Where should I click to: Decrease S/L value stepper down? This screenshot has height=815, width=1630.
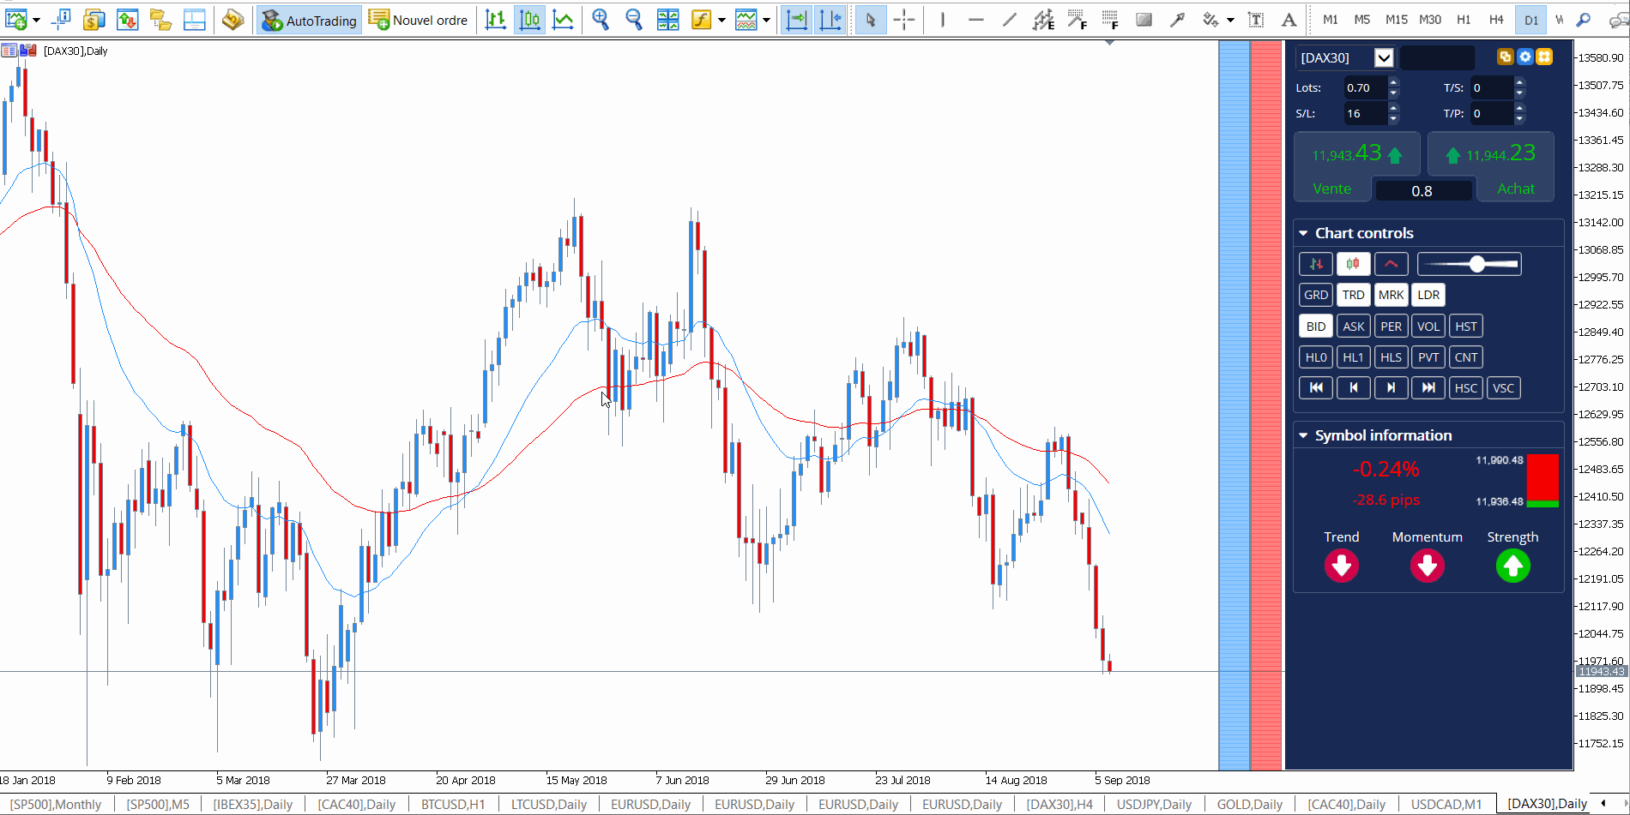pos(1393,118)
